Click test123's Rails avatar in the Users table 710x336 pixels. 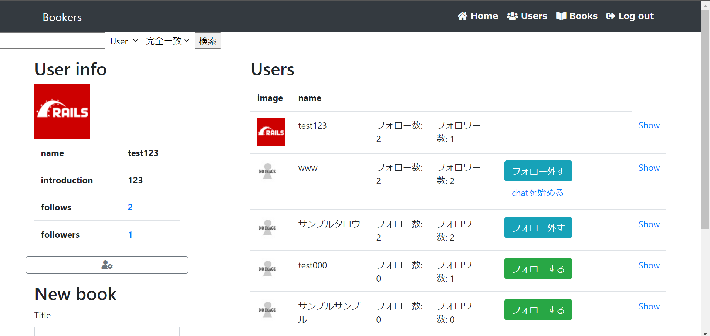[x=271, y=132]
